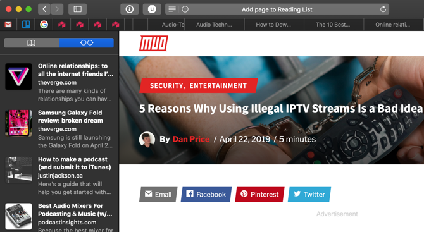Click the ENTERTAINMENT category link
The width and height of the screenshot is (424, 232).
[x=218, y=86]
